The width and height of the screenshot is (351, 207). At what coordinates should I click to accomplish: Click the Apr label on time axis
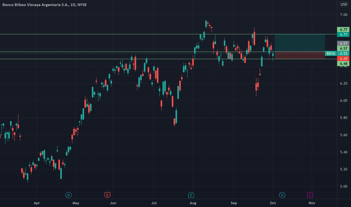pyautogui.click(x=37, y=203)
